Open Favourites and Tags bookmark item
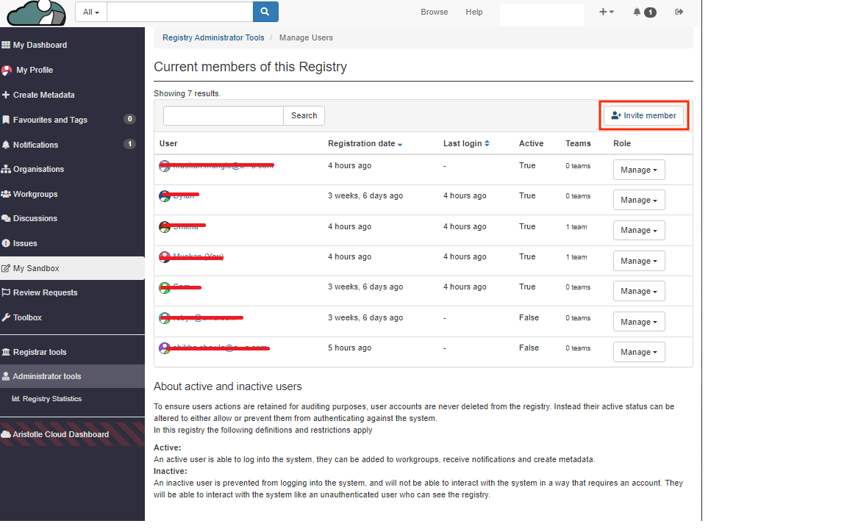Viewport: 847px width, 529px height. (x=50, y=120)
